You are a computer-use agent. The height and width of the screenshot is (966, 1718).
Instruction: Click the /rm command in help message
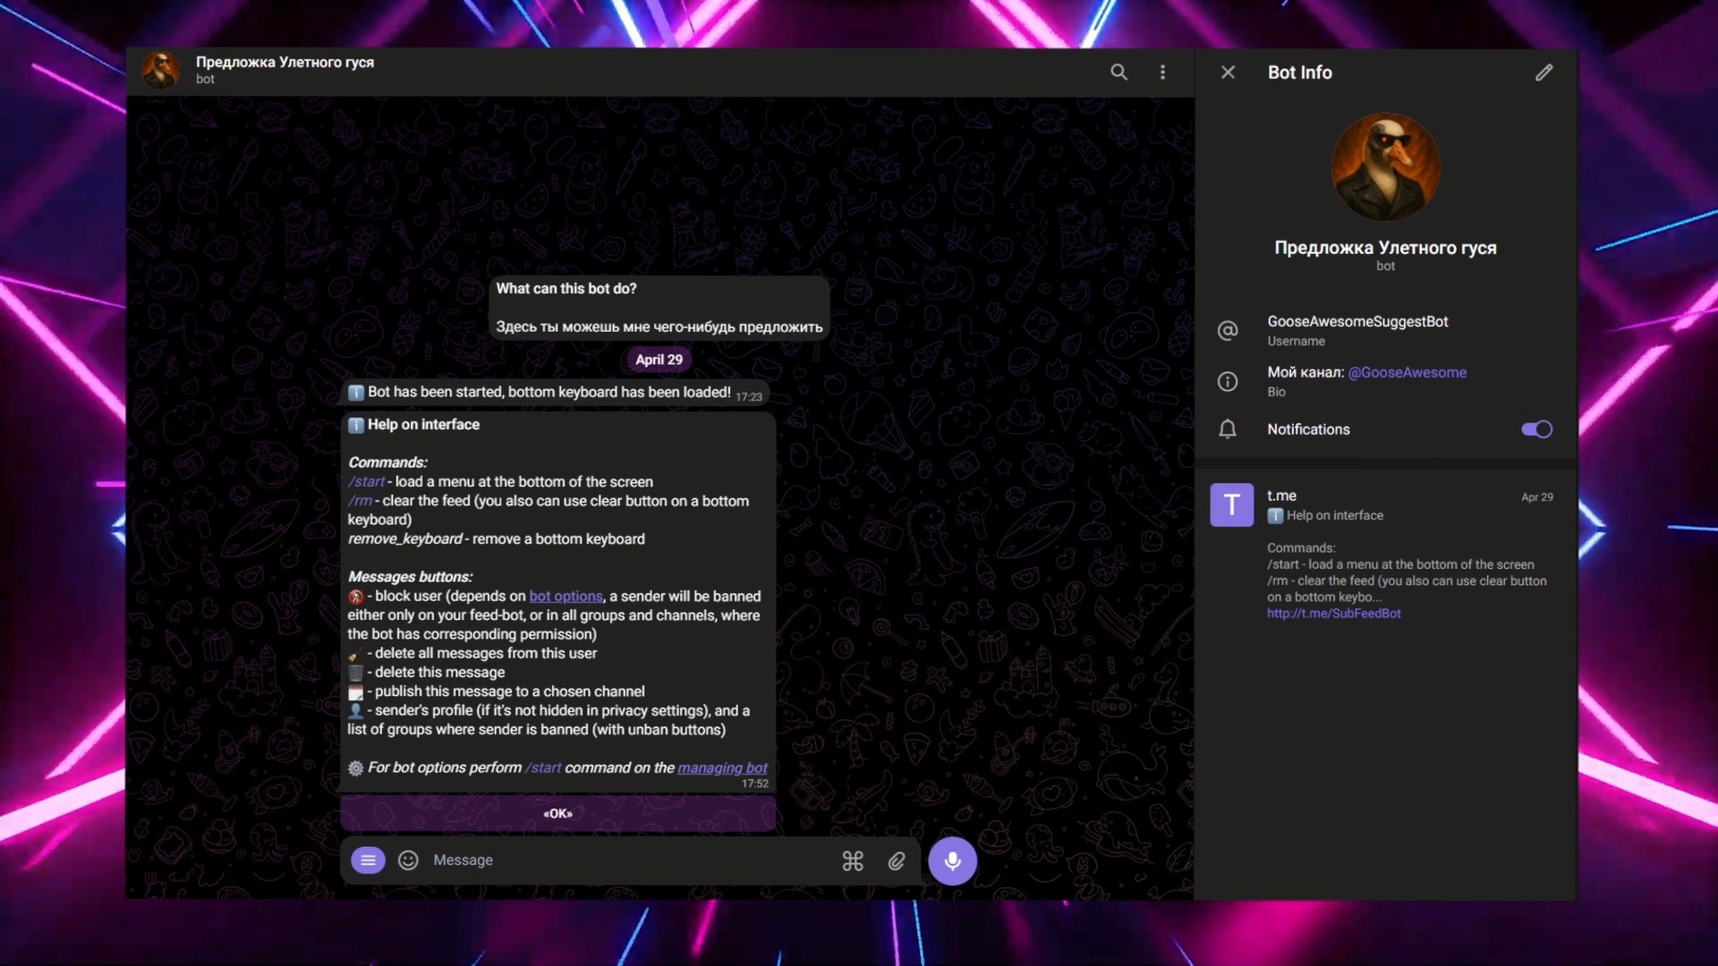360,501
